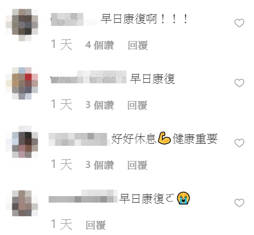View '3 個讚' under '好好休息' comment
This screenshot has height=235, width=254.
[x=99, y=165]
